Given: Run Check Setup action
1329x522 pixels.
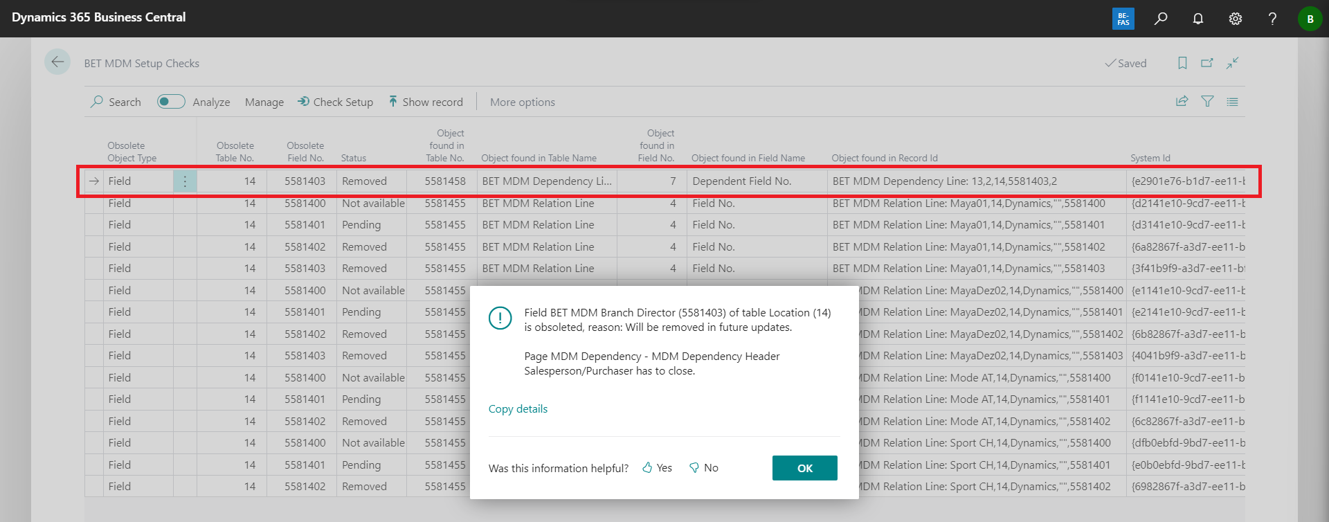Looking at the screenshot, I should pyautogui.click(x=336, y=102).
